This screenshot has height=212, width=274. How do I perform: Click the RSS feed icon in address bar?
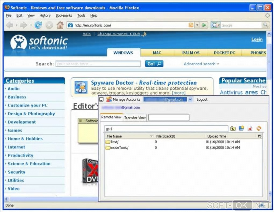191,25
